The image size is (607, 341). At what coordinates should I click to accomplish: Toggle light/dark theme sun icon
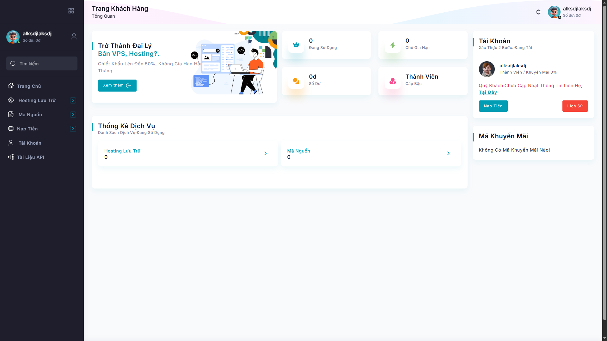click(x=538, y=12)
